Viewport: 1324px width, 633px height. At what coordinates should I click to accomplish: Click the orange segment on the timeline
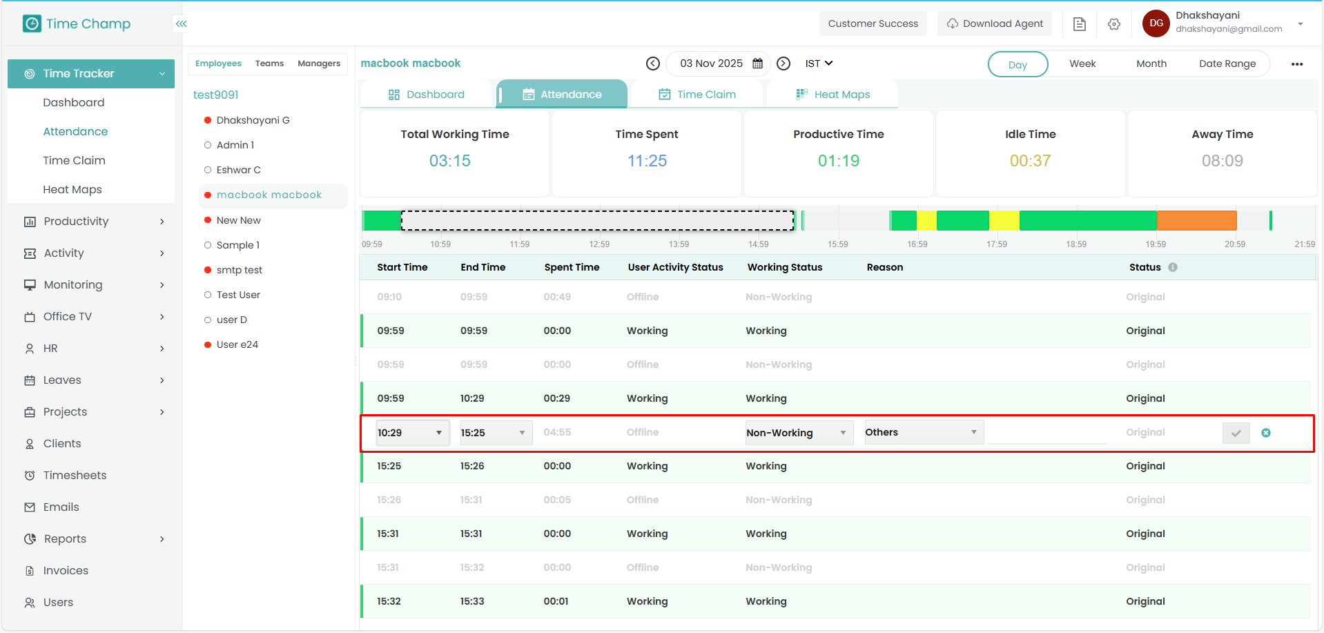[x=1196, y=220]
